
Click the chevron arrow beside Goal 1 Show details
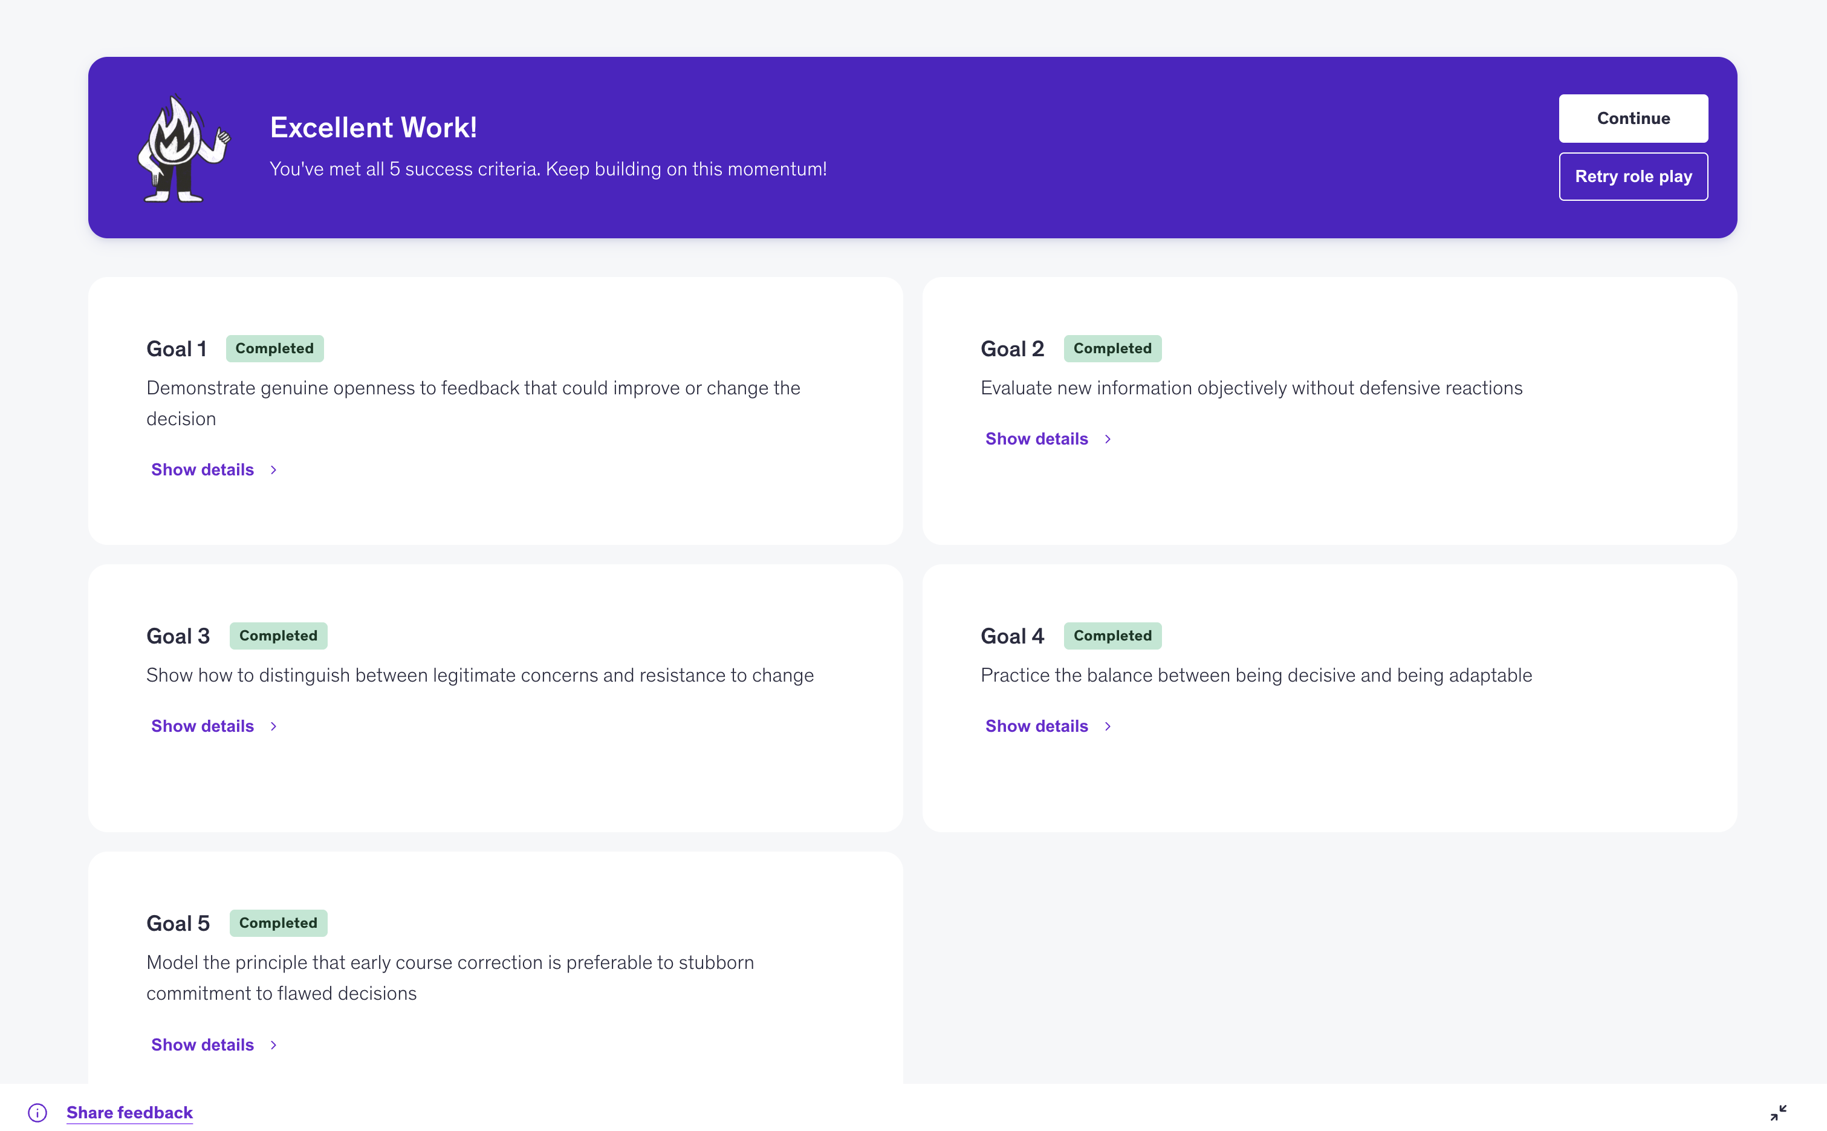pos(274,470)
